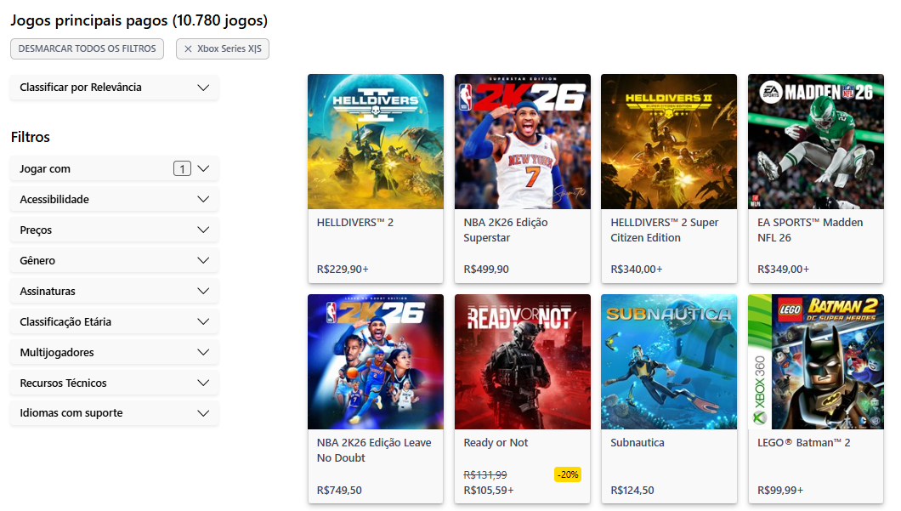This screenshot has width=901, height=511.
Task: Expand the Idiomas com suporte filter
Action: (115, 412)
